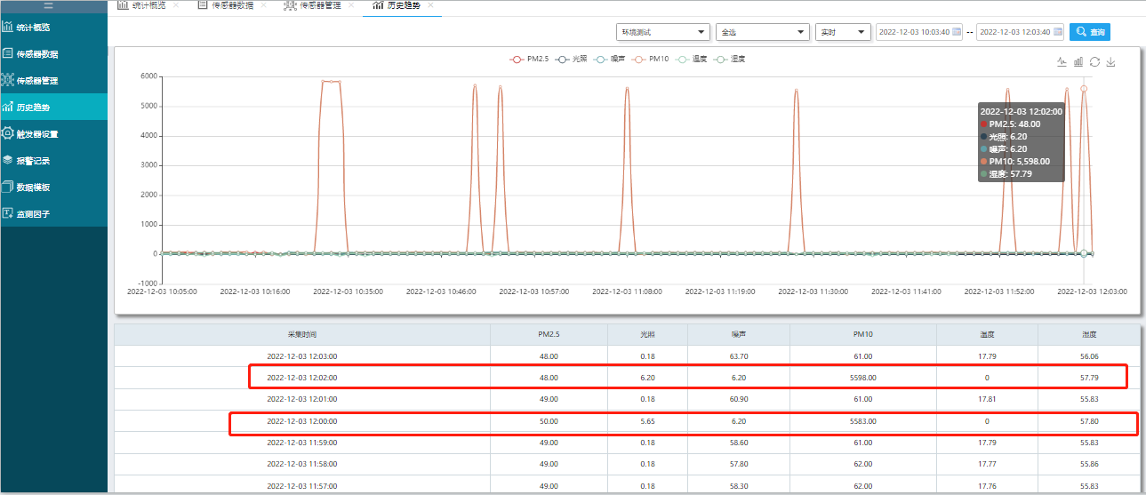Click the blue 查询 search button

tap(1089, 32)
